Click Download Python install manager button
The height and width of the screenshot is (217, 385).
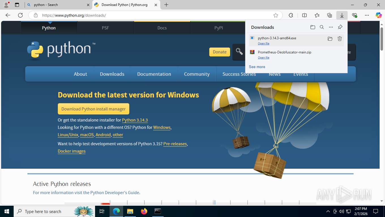93,109
